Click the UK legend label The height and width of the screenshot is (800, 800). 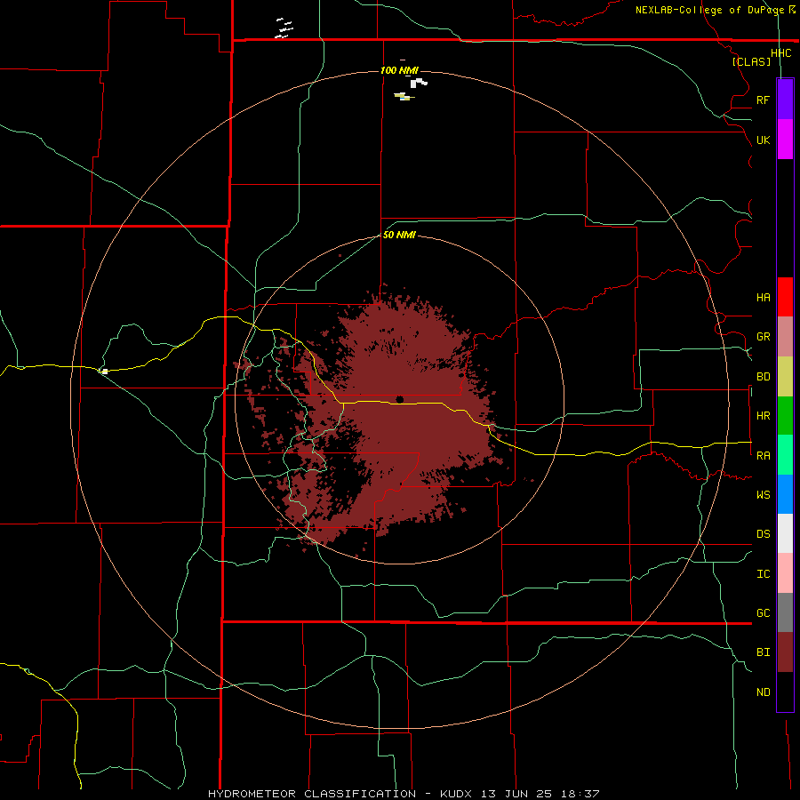(x=763, y=140)
